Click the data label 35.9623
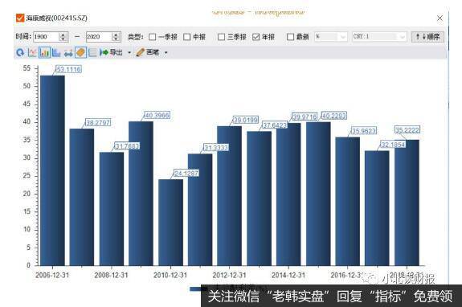The height and width of the screenshot is (307, 462). pos(364,130)
